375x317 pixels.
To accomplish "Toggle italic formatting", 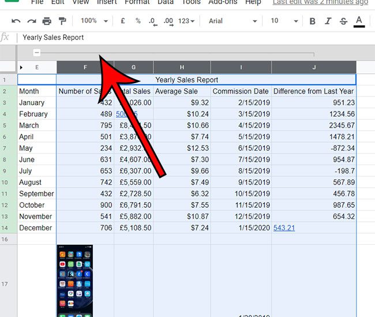I will [328, 21].
